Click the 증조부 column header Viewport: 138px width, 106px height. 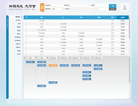99,17
